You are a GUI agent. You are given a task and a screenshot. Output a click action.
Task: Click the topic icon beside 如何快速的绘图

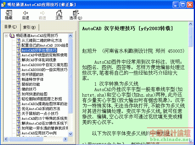(18, 94)
